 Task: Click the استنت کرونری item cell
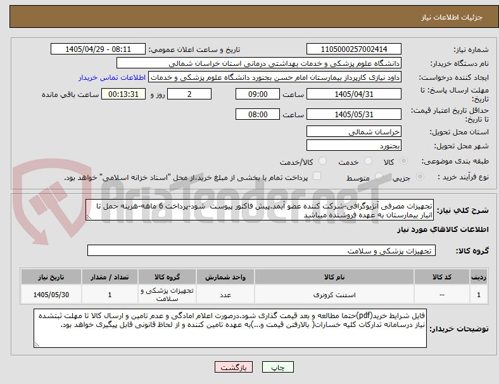[334, 295]
